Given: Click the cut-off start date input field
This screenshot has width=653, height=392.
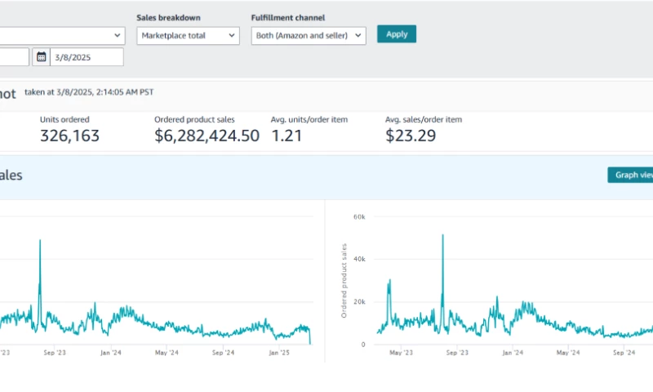Looking at the screenshot, I should pyautogui.click(x=14, y=56).
